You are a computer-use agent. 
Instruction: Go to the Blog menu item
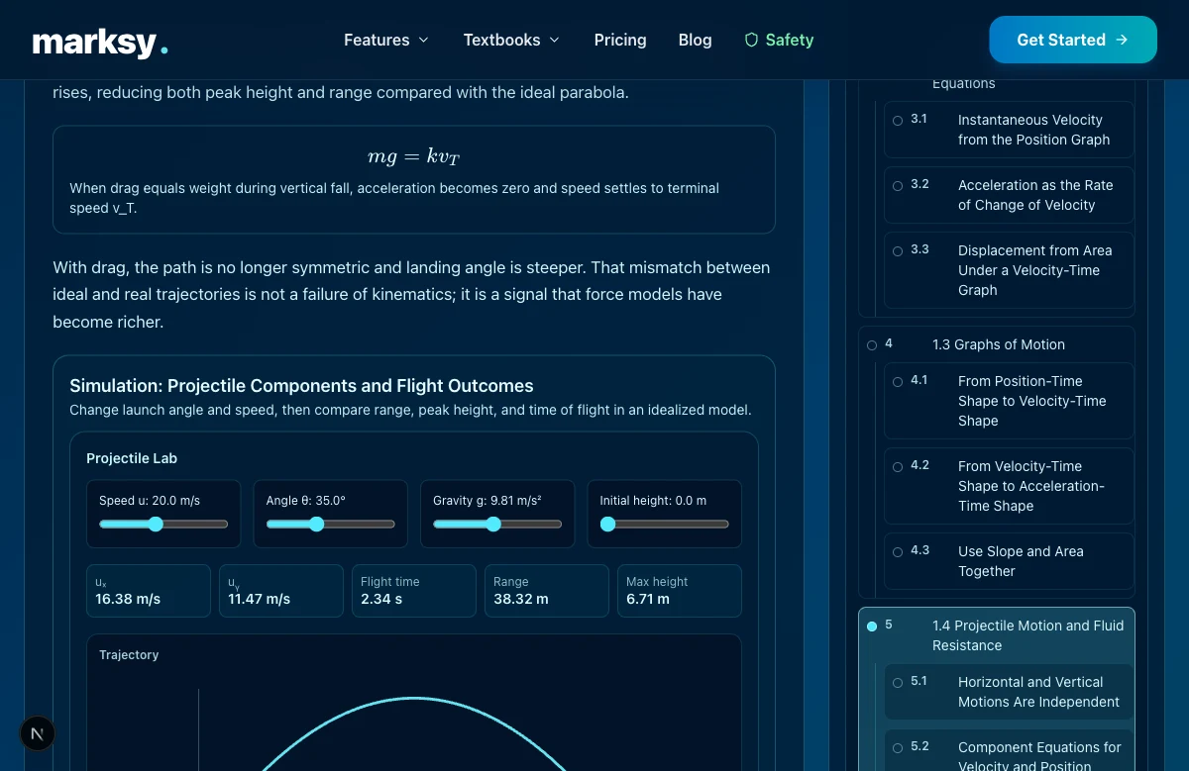695,40
